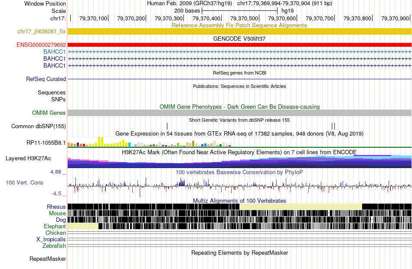Image resolution: width=412 pixels, height=269 pixels.
Task: Click the OMIM Gene Phenotypes track title
Action: [239, 107]
